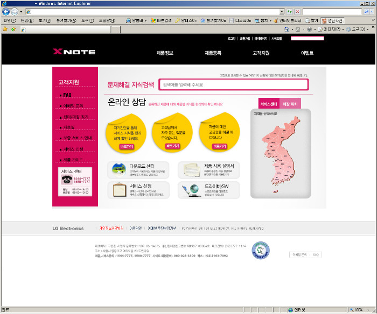
Task: Click the browser search box in the top bar
Action: tap(332, 11)
